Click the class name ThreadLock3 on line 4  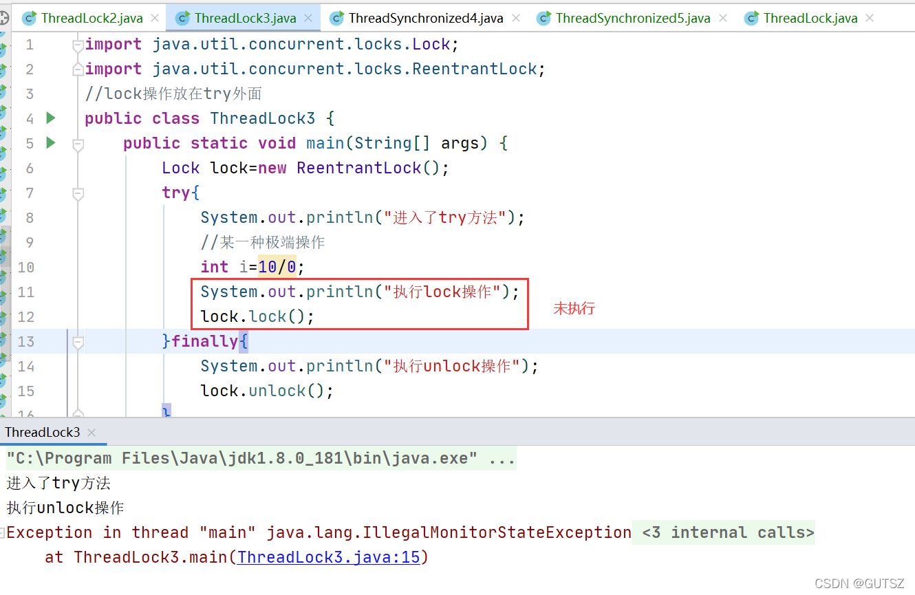[x=263, y=118]
